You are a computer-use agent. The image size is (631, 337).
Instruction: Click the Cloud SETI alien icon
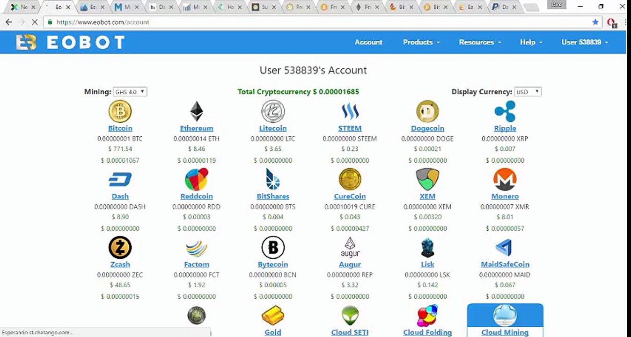350,316
